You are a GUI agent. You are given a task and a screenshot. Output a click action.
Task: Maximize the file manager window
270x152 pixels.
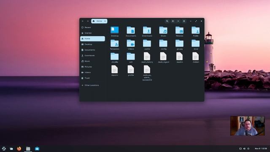(x=196, y=21)
